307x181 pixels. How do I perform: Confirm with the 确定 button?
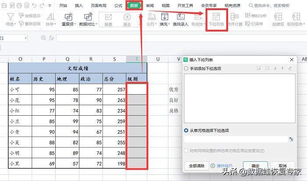(256, 166)
